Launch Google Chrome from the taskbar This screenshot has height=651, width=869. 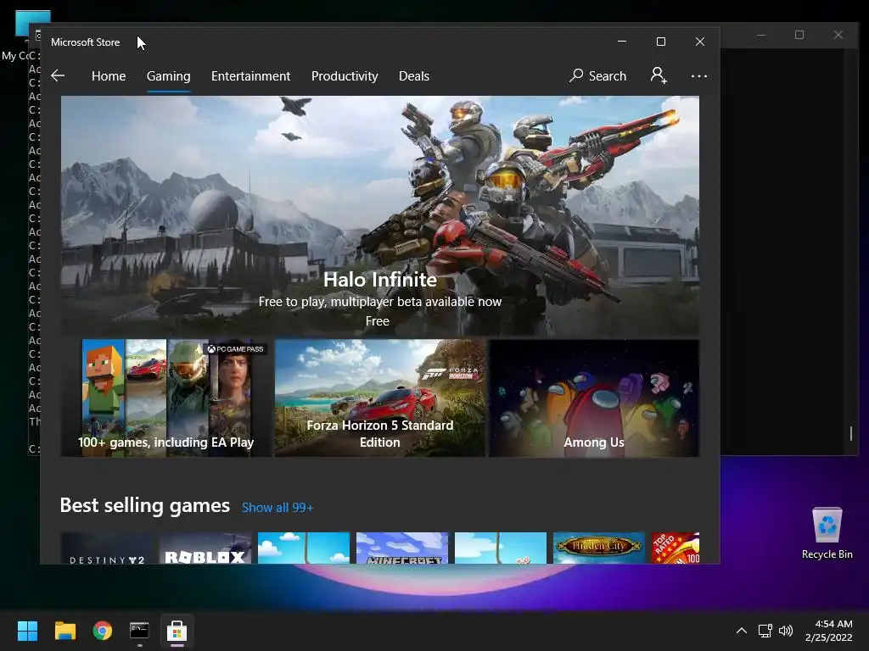point(103,631)
